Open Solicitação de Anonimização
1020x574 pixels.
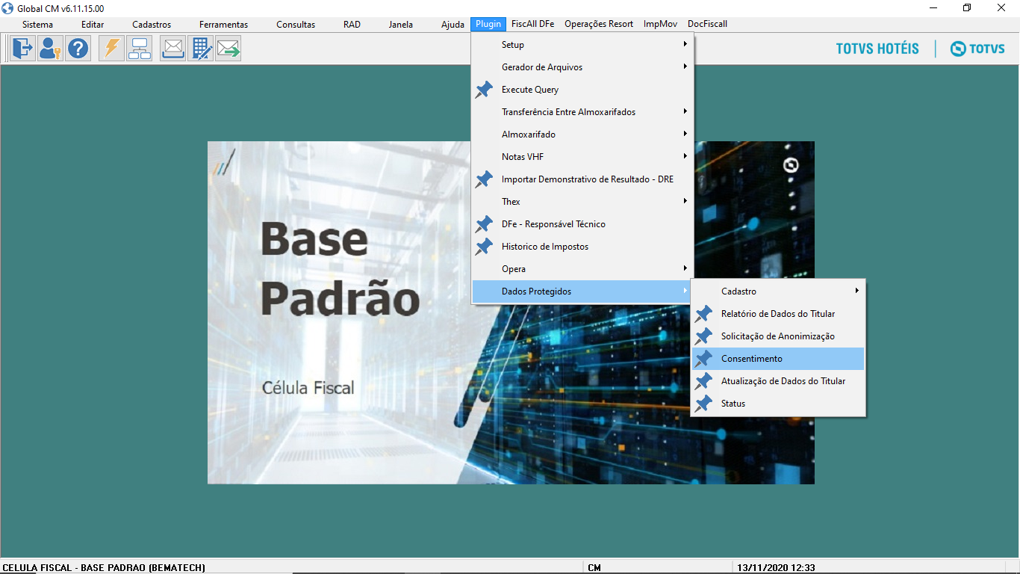tap(778, 336)
